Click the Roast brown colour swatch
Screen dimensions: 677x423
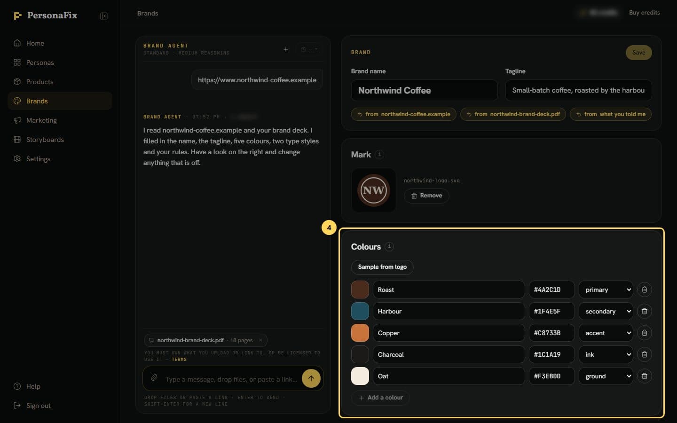[x=360, y=290]
